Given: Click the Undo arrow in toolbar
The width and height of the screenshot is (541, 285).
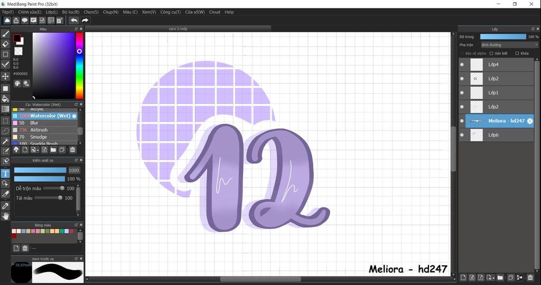Looking at the screenshot, I should pyautogui.click(x=74, y=21).
